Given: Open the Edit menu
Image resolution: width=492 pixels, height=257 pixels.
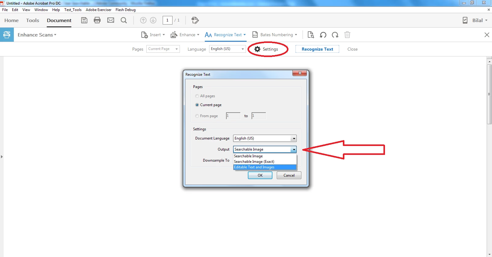Looking at the screenshot, I should pos(15,10).
